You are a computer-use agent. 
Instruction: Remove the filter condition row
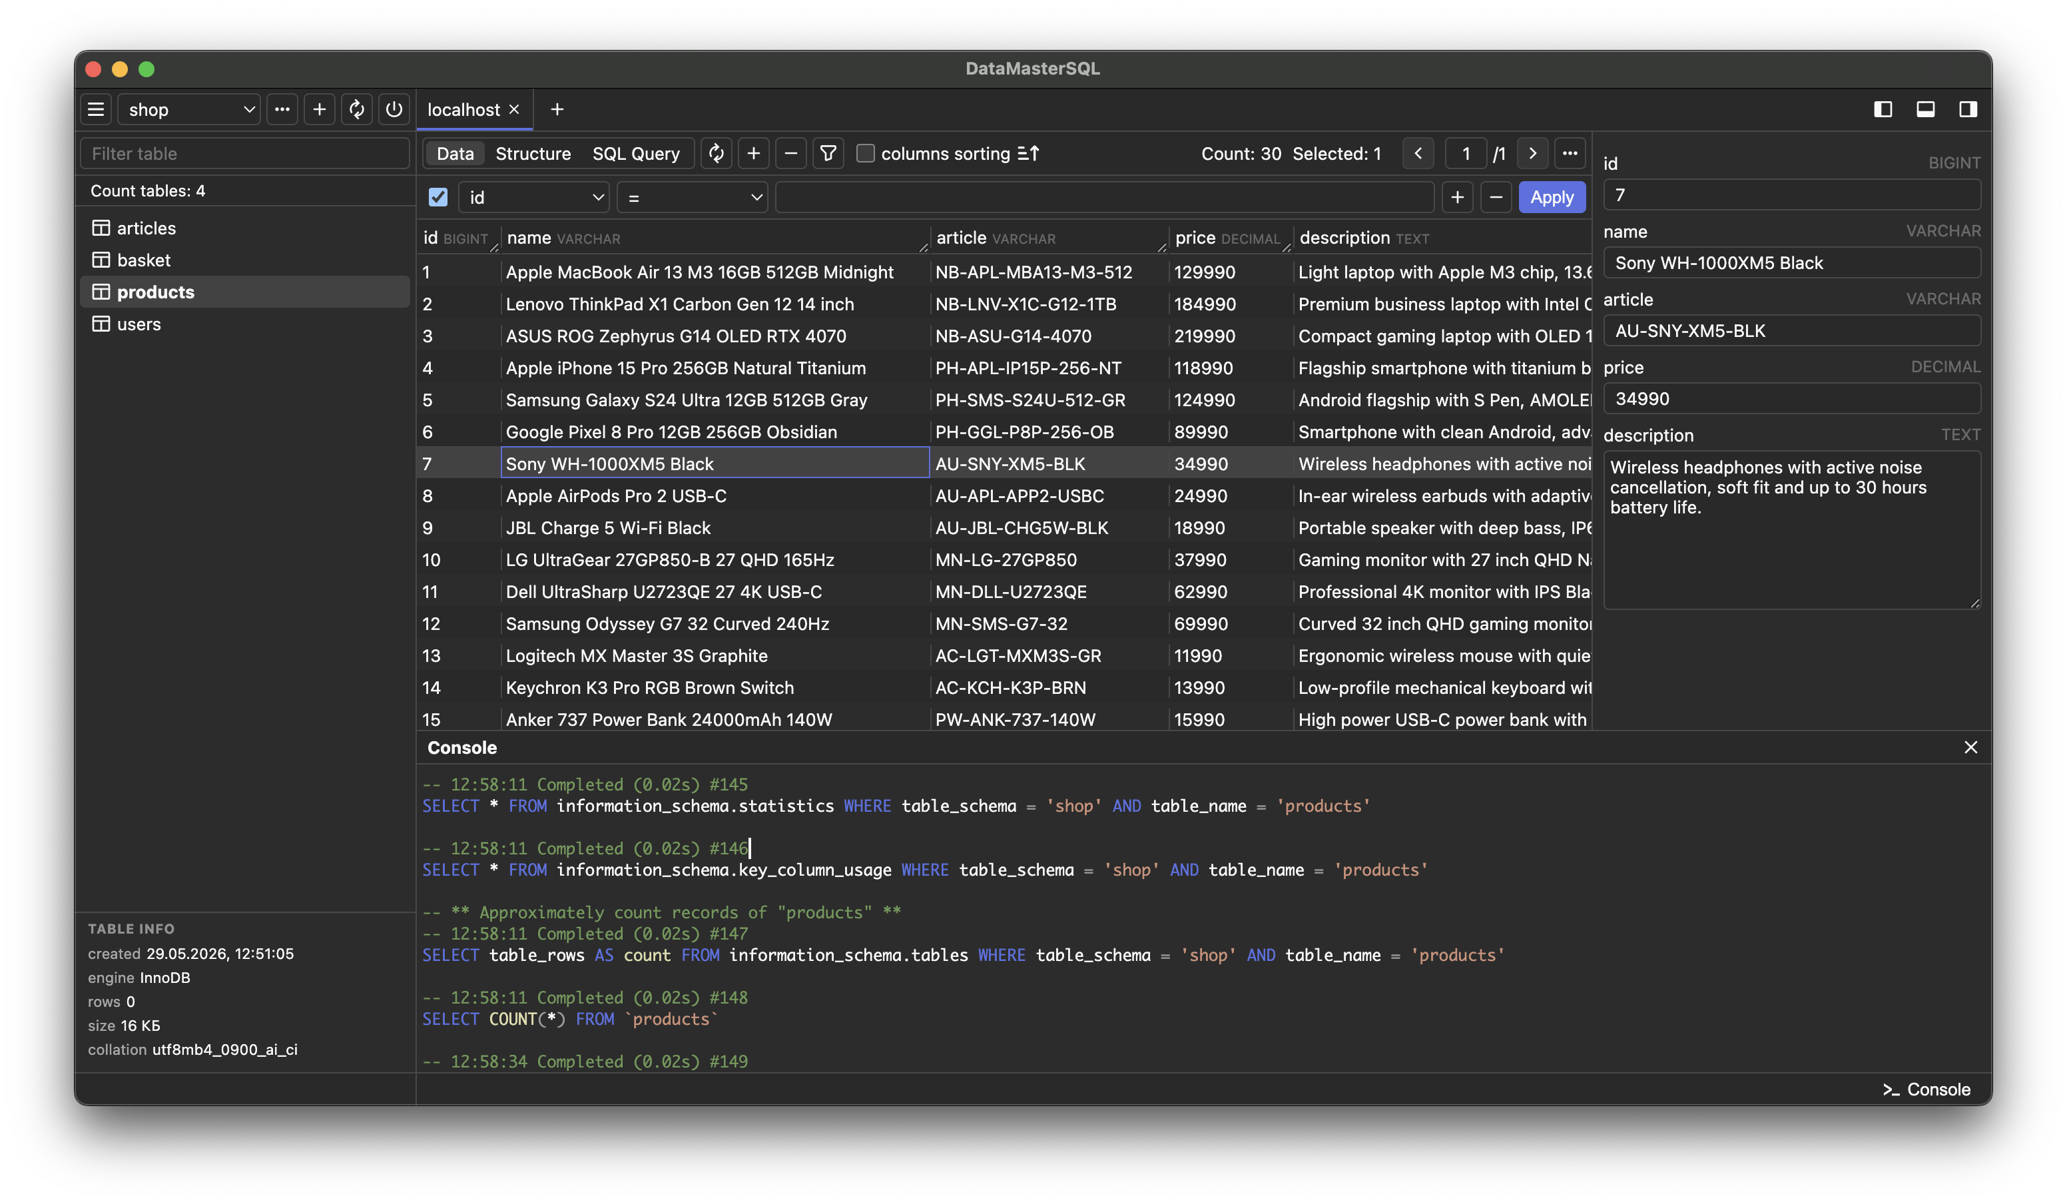[1496, 198]
